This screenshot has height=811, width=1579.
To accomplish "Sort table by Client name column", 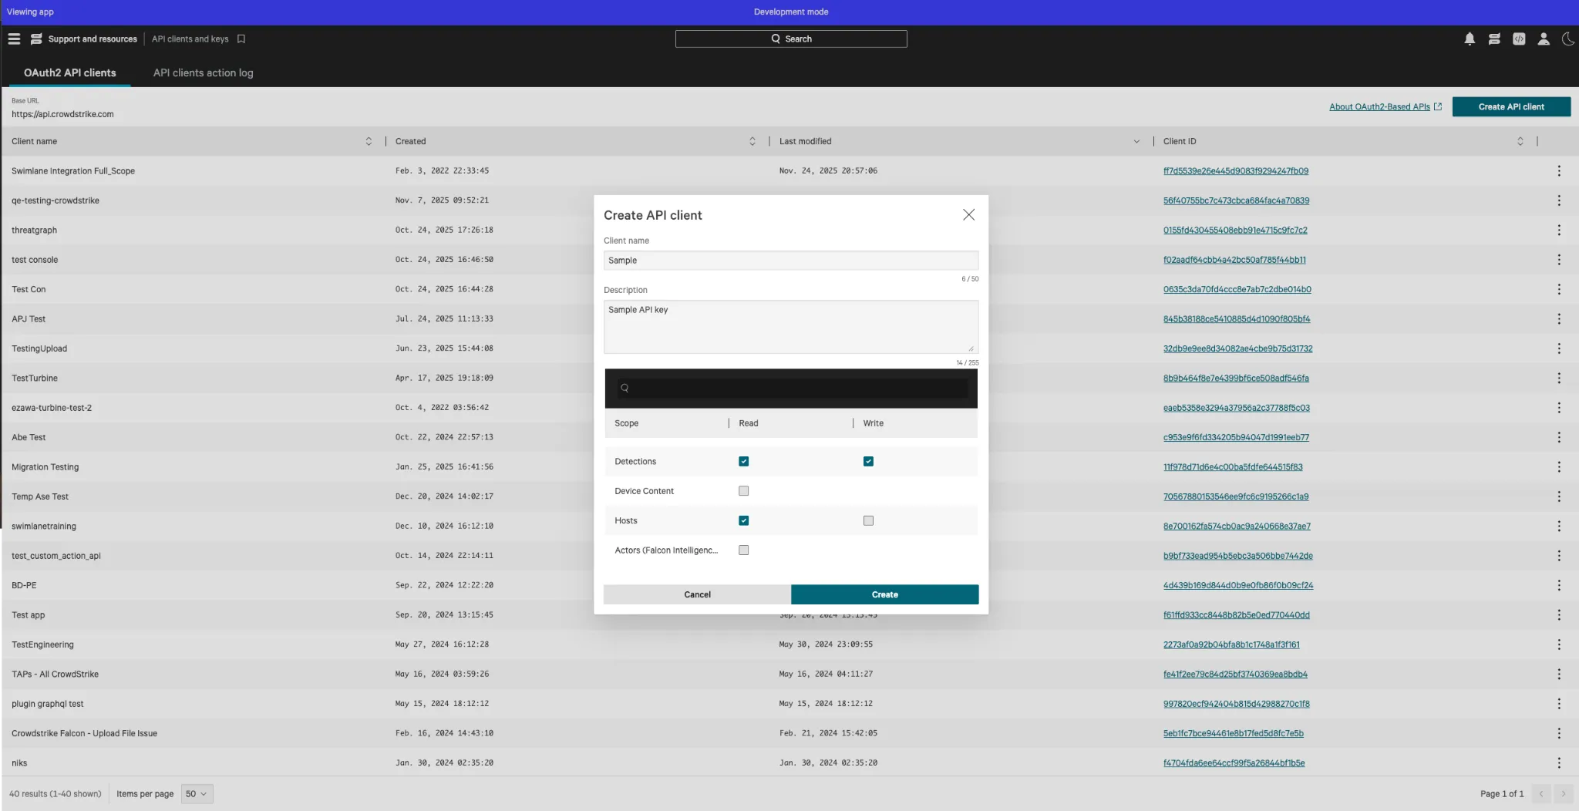I will pyautogui.click(x=369, y=141).
